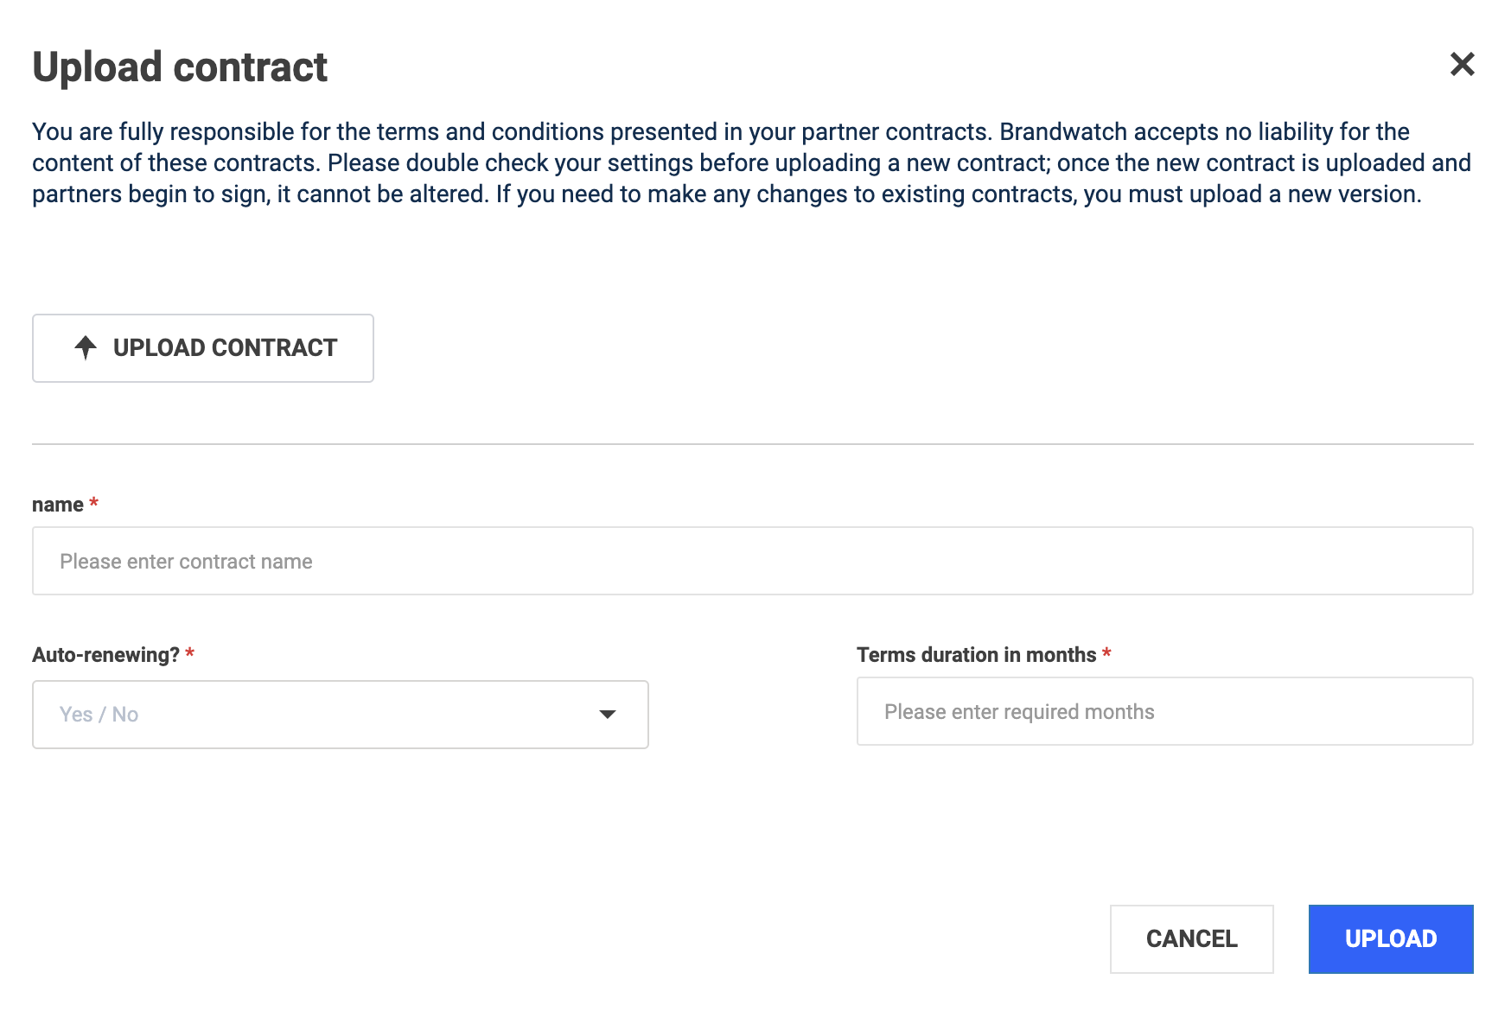Focus the Terms duration months field
The image size is (1511, 1011).
1164,711
